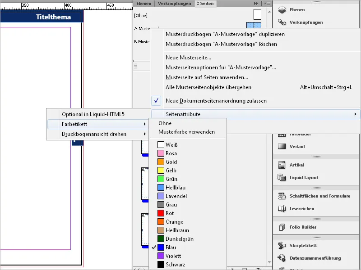The height and width of the screenshot is (270, 361).
Task: Pick the Hellblau color label swatch
Action: [161, 188]
